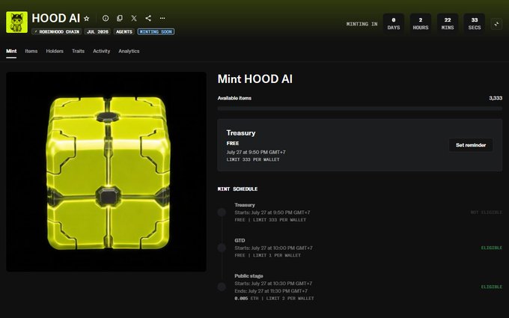The width and height of the screenshot is (509, 318).
Task: Open the Activity tab
Action: tap(101, 51)
